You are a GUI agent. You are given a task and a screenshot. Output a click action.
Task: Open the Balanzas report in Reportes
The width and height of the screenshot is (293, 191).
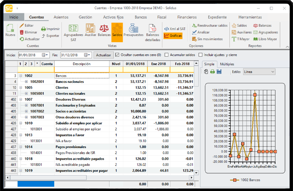tap(262, 25)
